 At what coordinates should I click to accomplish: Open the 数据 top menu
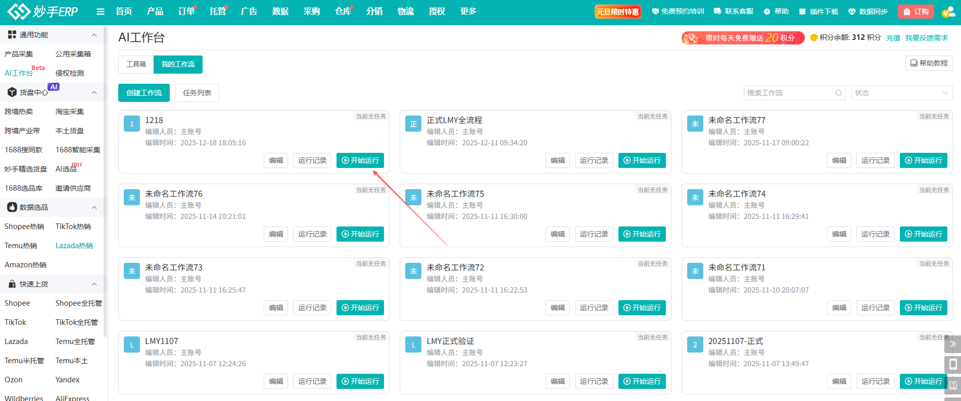pos(280,12)
